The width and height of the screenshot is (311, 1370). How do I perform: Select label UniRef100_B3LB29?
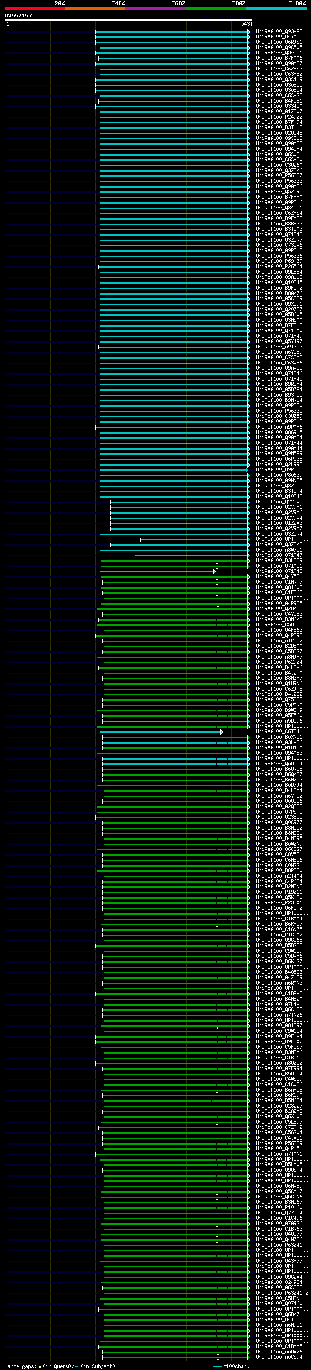[278, 560]
